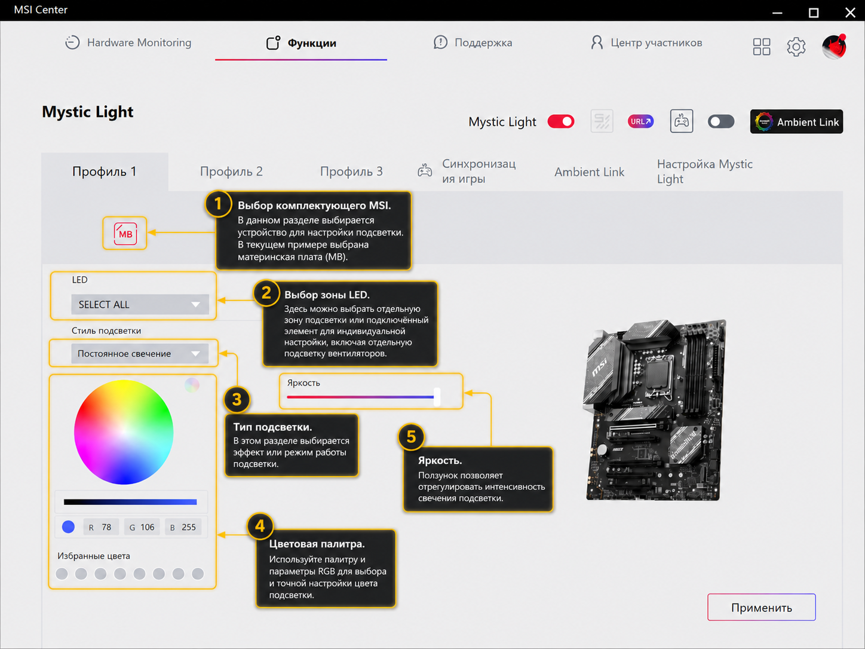Viewport: 865px width, 649px height.
Task: Click the blue current-color circle
Action: click(69, 526)
